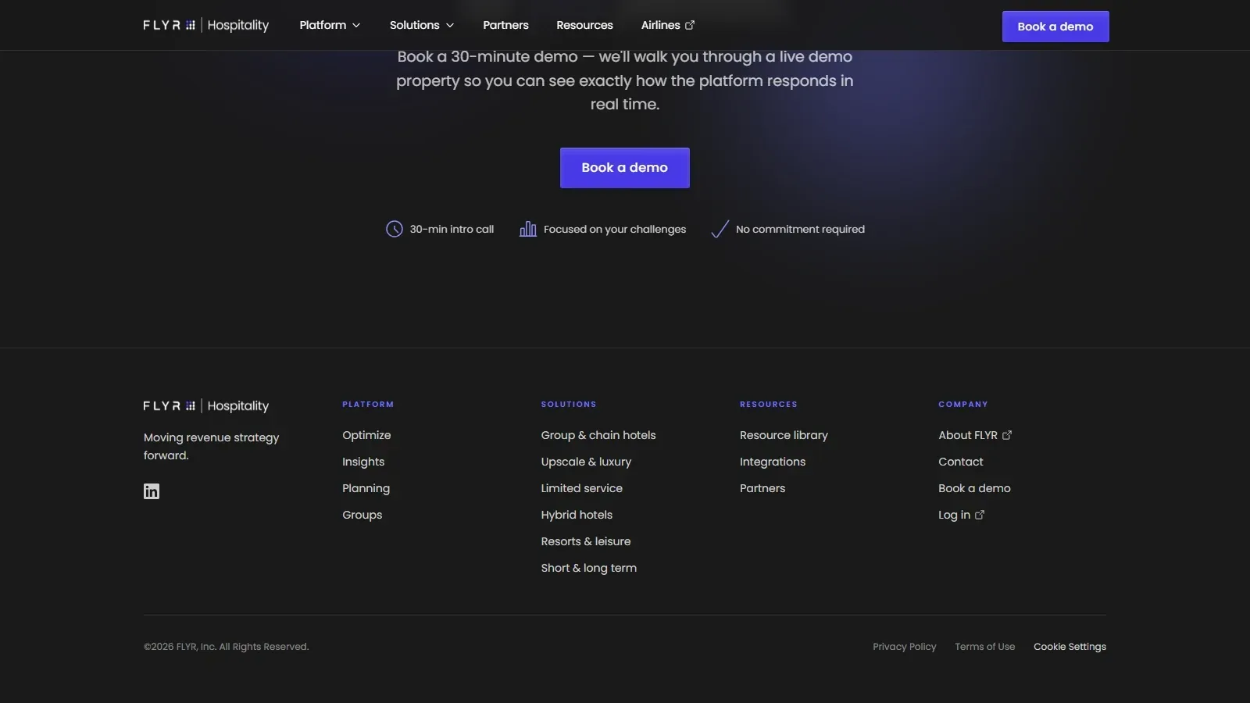Click the footer FLYR Hospitality logo
Screen dimensions: 1250x703
[x=206, y=406]
